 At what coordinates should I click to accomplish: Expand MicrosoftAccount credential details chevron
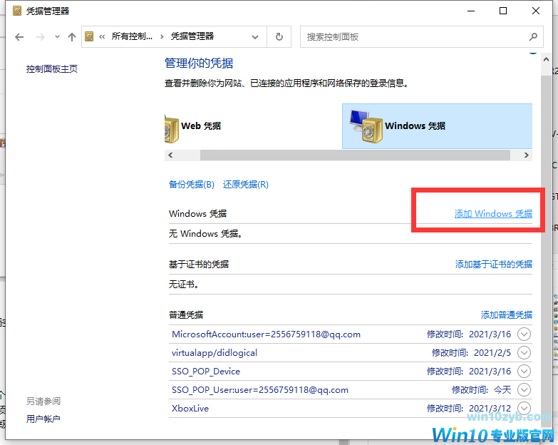525,334
